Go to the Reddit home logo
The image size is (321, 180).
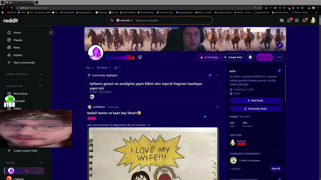[11, 20]
